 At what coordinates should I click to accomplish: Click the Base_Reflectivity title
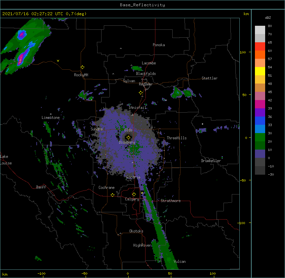(142, 5)
